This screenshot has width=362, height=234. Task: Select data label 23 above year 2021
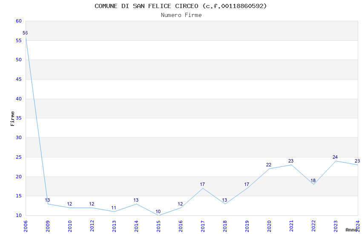(x=291, y=161)
